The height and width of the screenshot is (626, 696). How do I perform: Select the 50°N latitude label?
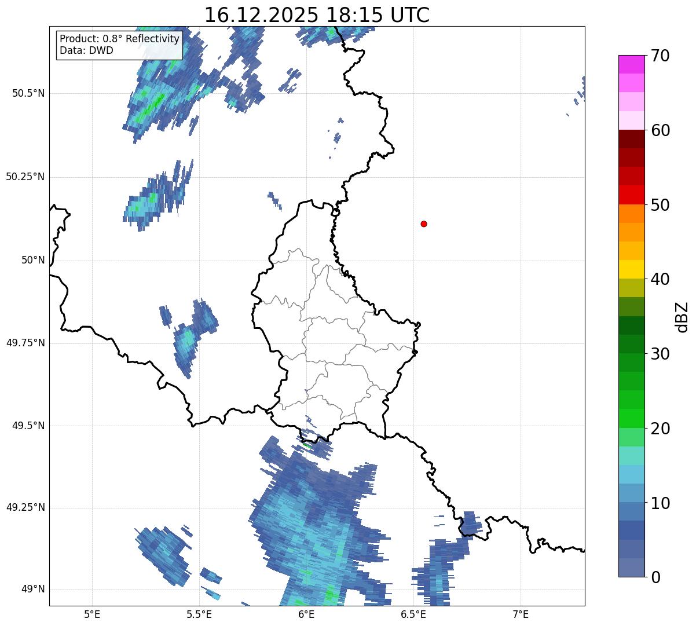(33, 260)
